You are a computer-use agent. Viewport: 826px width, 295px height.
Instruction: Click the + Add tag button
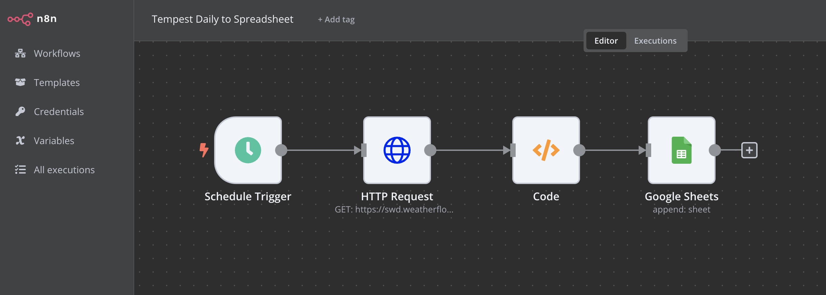(336, 20)
